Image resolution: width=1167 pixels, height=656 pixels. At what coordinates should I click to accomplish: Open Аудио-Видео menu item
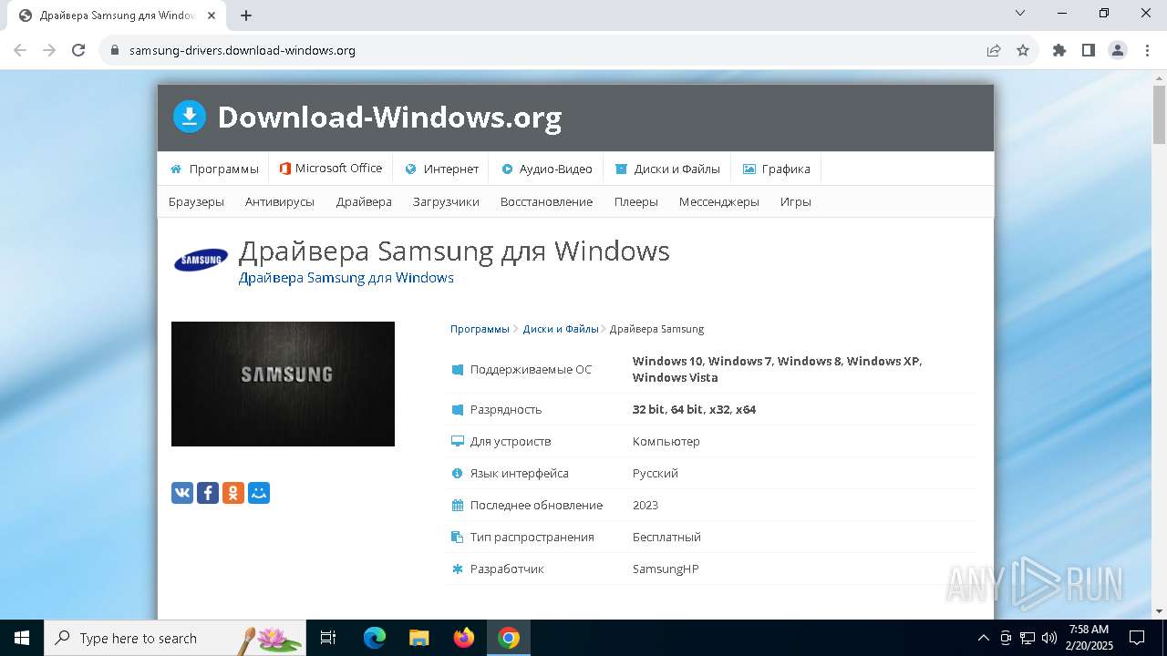[546, 169]
